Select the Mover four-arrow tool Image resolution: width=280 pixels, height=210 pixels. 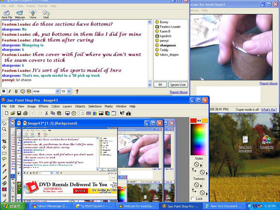point(4,147)
